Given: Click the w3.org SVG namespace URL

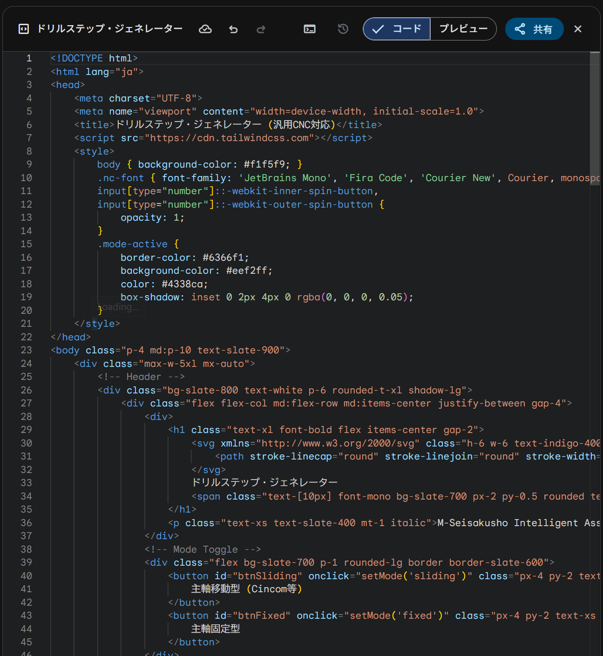Looking at the screenshot, I should (338, 443).
